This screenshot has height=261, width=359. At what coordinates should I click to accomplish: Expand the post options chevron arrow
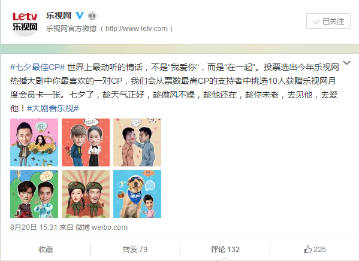tap(346, 63)
